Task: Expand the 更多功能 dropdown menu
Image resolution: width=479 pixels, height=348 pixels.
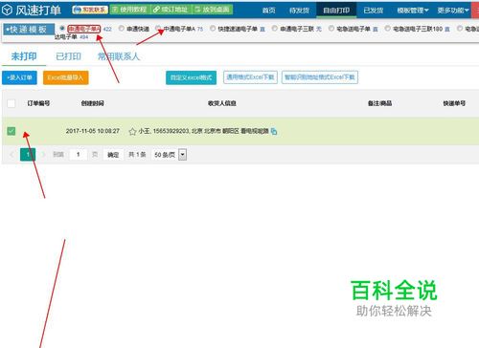Action: coord(453,11)
